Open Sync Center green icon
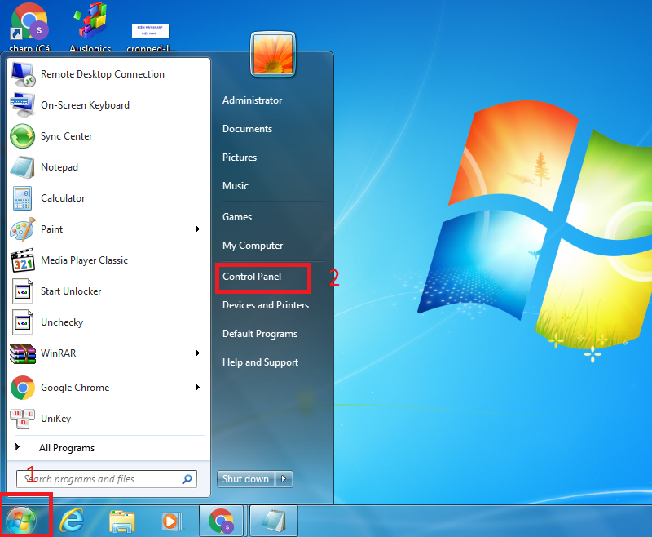Screen dimensions: 652x537 click(x=22, y=136)
